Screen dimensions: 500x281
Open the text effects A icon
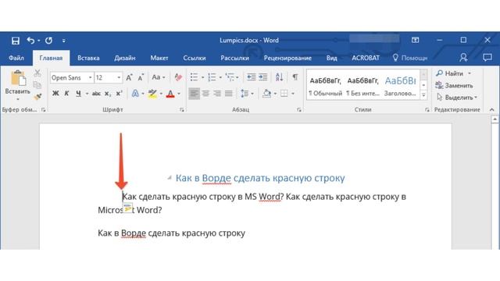click(135, 94)
